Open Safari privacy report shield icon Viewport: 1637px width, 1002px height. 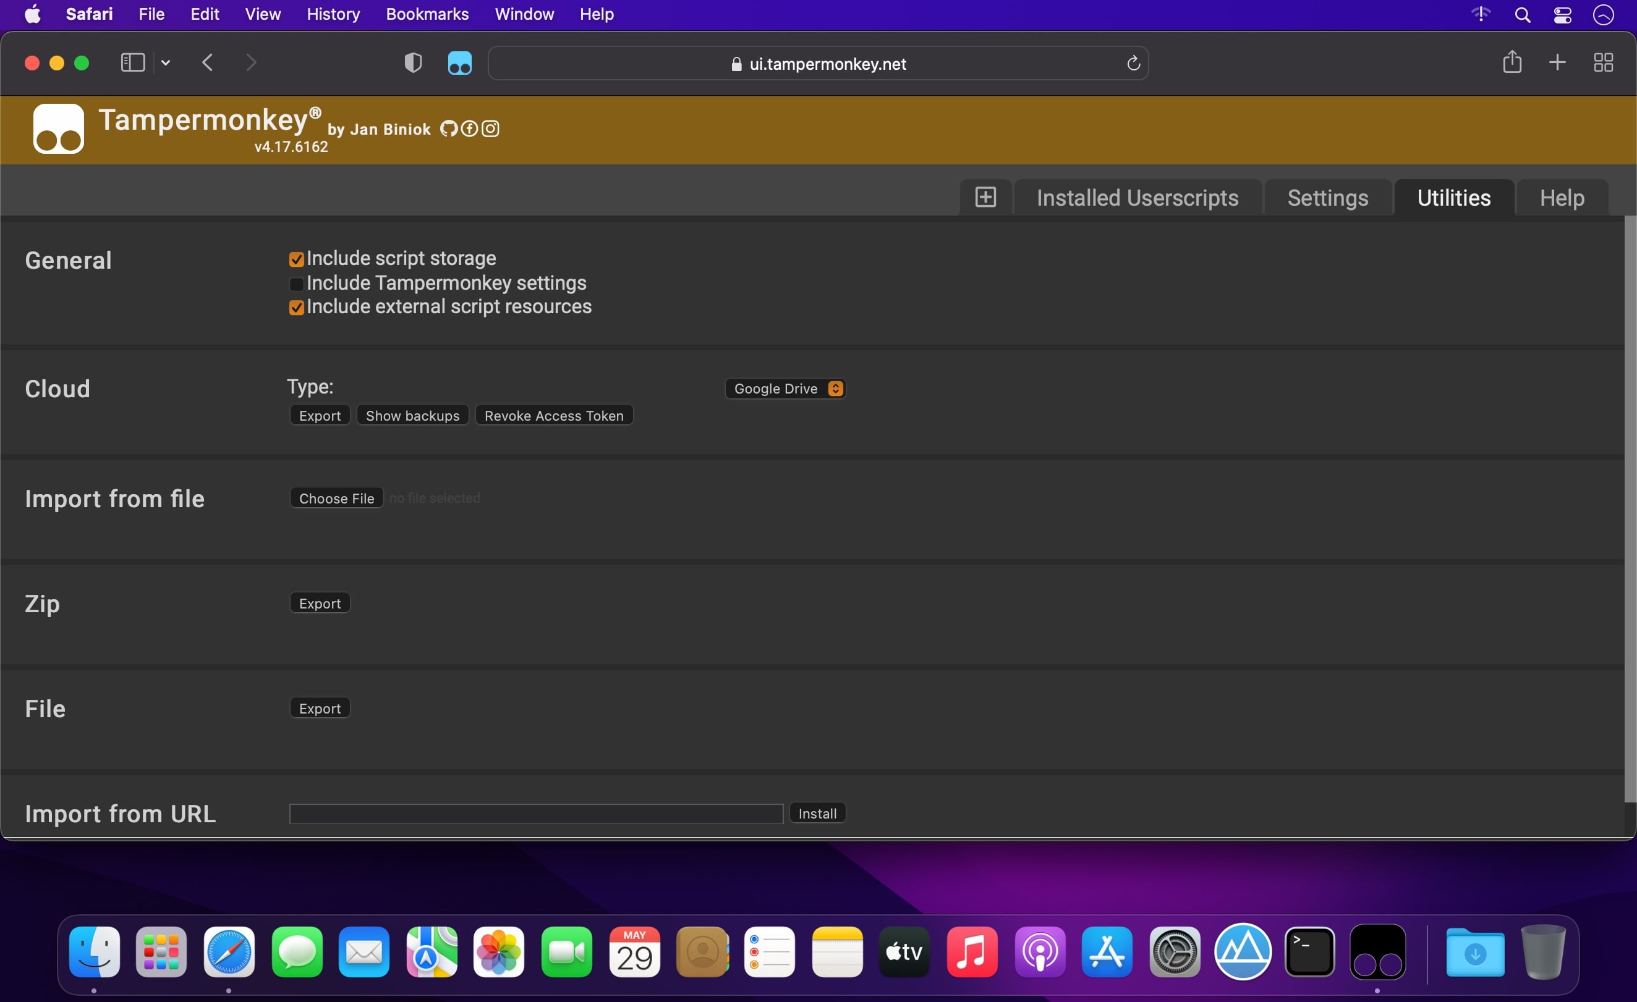(x=413, y=63)
